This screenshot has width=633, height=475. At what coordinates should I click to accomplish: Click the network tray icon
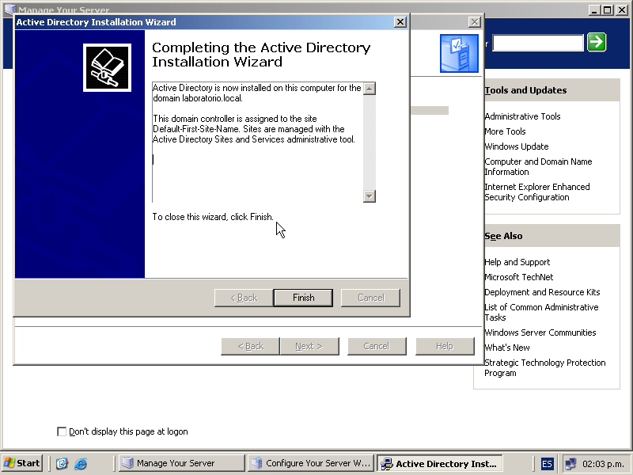[570, 463]
